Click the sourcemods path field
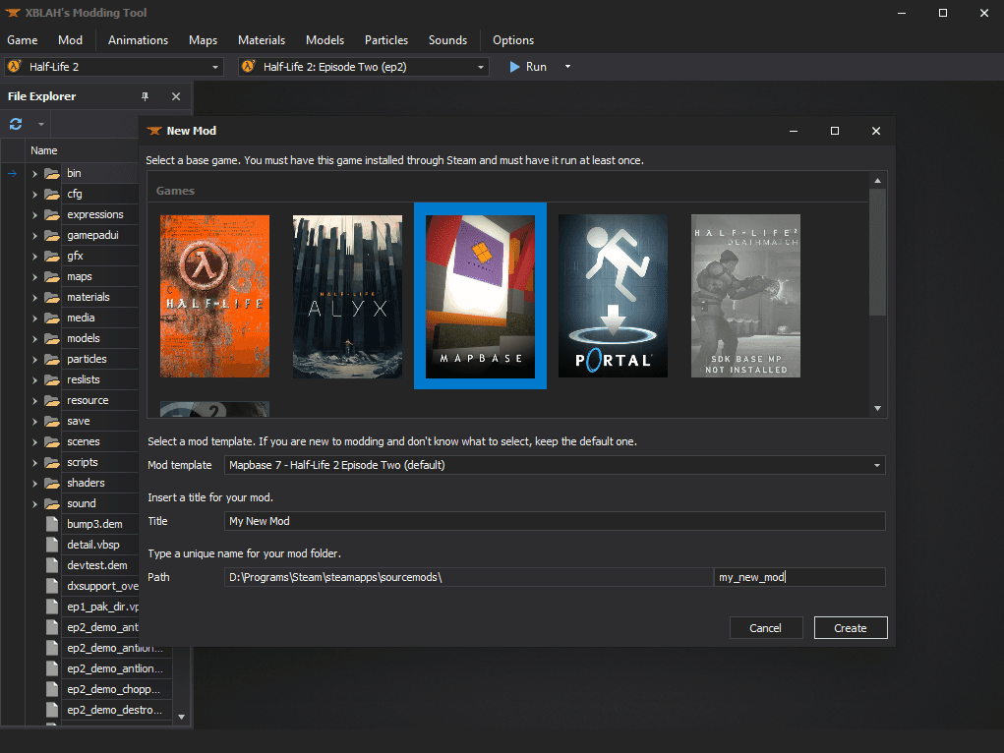The height and width of the screenshot is (753, 1004). 469,577
